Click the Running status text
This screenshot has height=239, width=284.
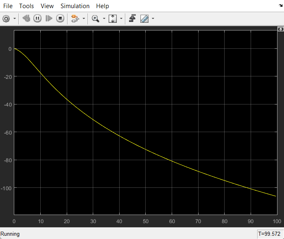10,234
